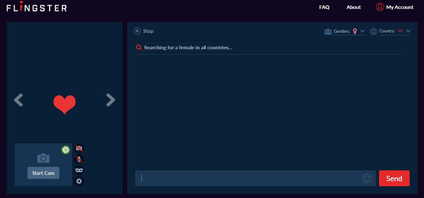Click the Flingster logo
This screenshot has height=198, width=424.
coord(36,7)
